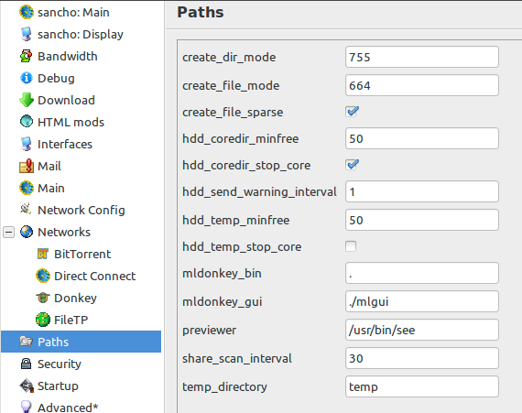Go to the Security settings page

tap(60, 364)
